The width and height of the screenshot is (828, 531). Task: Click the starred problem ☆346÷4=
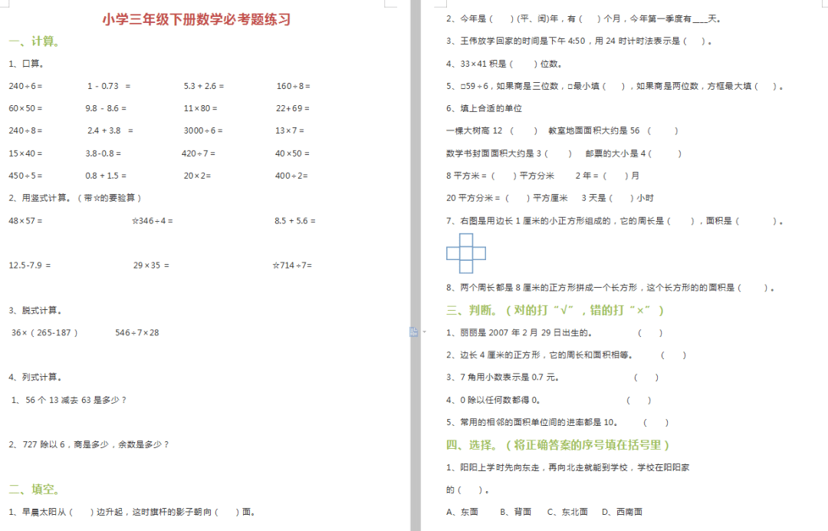pyautogui.click(x=152, y=221)
